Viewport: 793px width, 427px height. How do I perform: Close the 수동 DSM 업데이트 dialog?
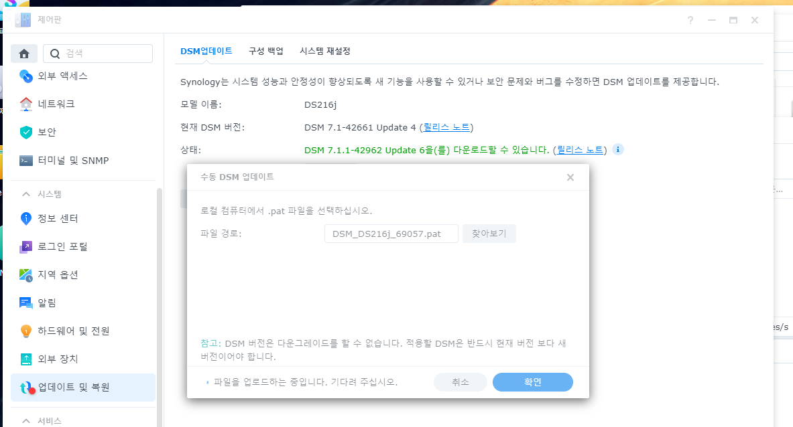coord(570,177)
